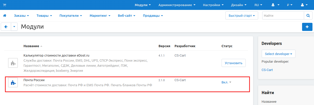The width and height of the screenshot is (314, 105).
Task: Click the CS-Cart popular developer link
Action: pyautogui.click(x=267, y=70)
